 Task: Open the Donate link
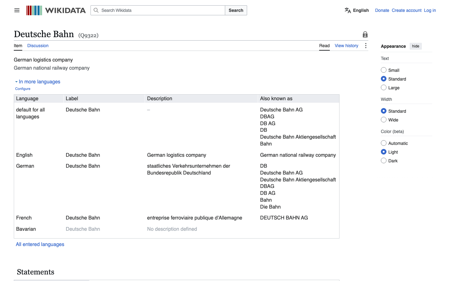382,10
